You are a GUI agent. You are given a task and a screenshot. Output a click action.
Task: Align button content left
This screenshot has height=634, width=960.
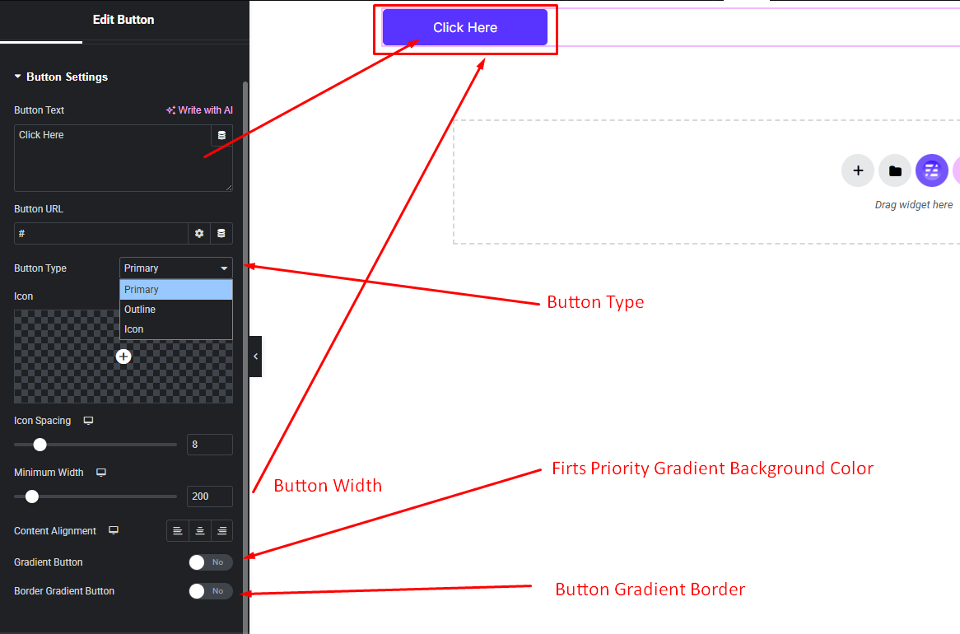(x=178, y=531)
